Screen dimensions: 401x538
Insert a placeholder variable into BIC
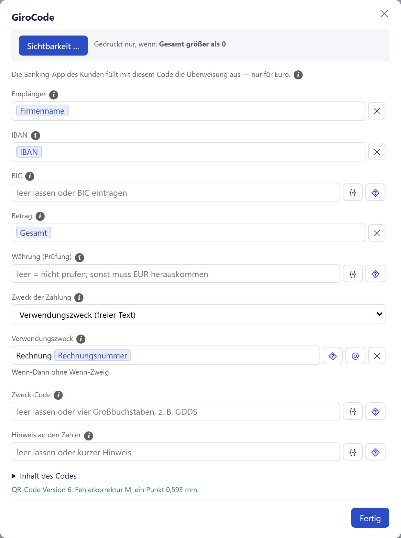(353, 192)
